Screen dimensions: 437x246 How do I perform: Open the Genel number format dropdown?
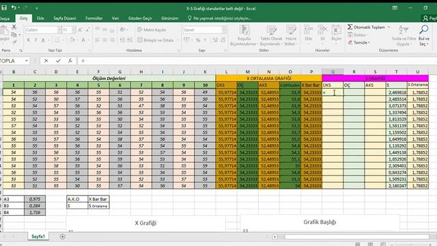(x=224, y=30)
